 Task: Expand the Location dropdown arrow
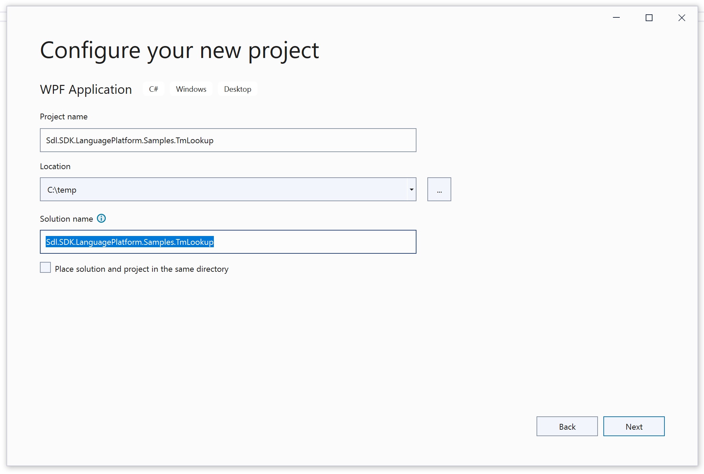point(411,189)
